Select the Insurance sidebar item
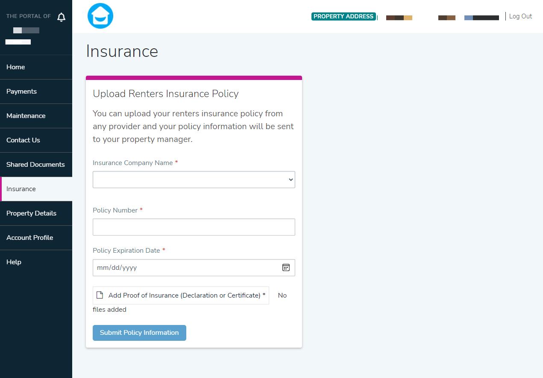The width and height of the screenshot is (543, 378). coord(21,189)
